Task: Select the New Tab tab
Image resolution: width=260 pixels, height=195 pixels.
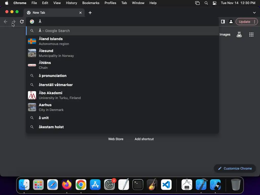Action: (x=54, y=13)
